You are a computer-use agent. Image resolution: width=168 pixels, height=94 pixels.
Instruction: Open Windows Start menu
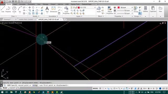[x=2, y=92]
